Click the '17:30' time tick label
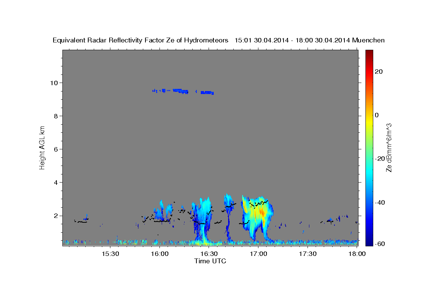This screenshot has height=295, width=443. (x=308, y=254)
